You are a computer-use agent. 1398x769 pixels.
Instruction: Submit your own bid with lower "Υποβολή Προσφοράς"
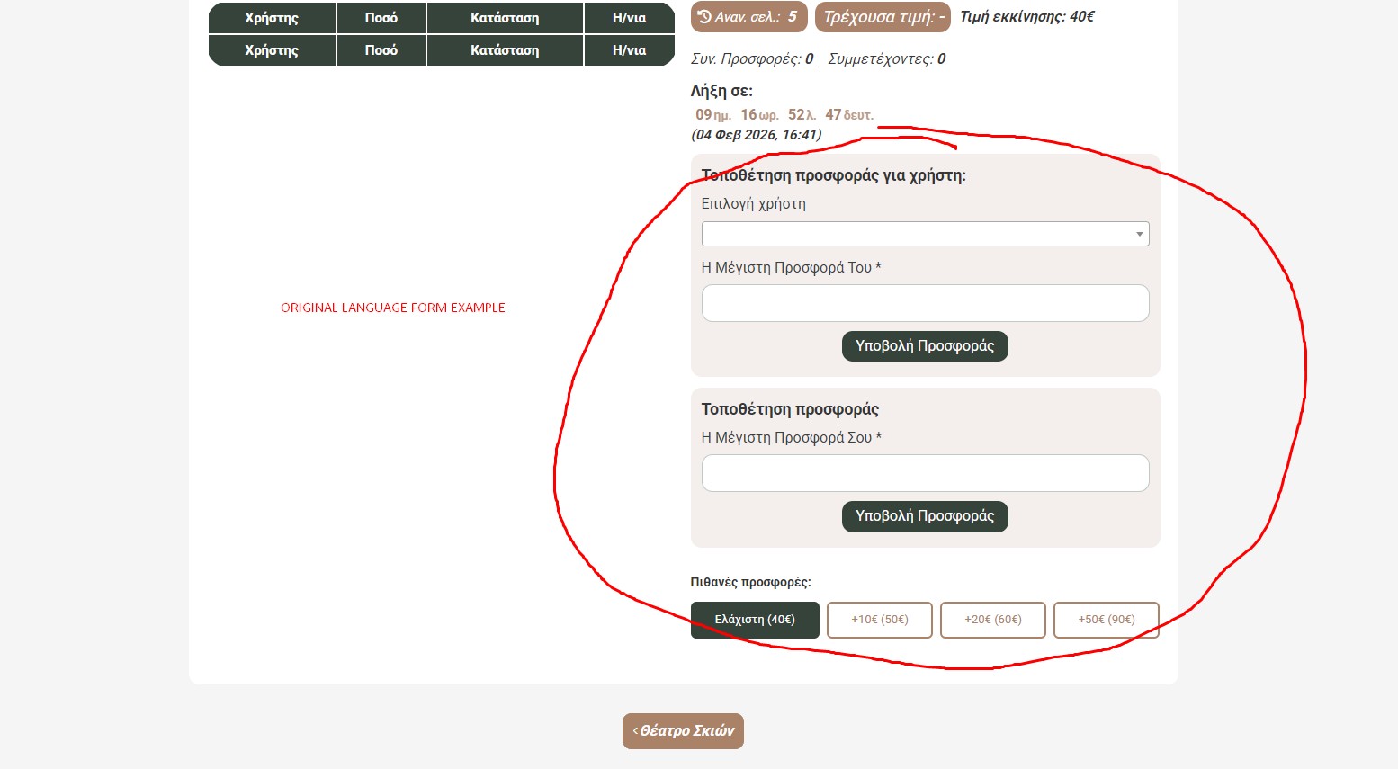click(x=925, y=516)
